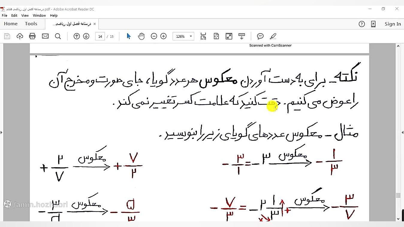Viewport: 404px width, 227px height.
Task: Zoom out with the minus button
Action: click(154, 36)
